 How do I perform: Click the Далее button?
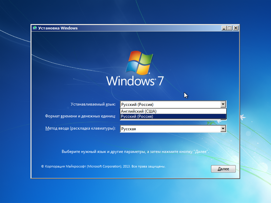(x=223, y=168)
